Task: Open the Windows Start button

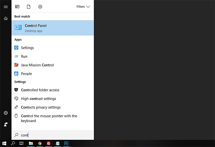Action: pyautogui.click(x=4, y=143)
